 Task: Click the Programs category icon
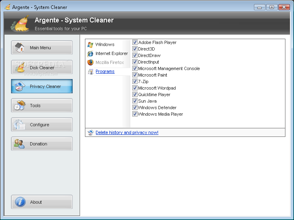(x=91, y=71)
